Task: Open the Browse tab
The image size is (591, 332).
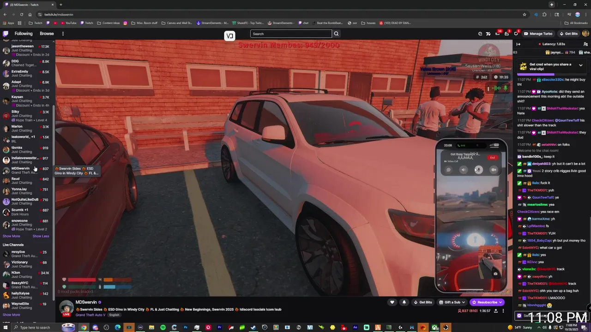Action: tap(47, 34)
